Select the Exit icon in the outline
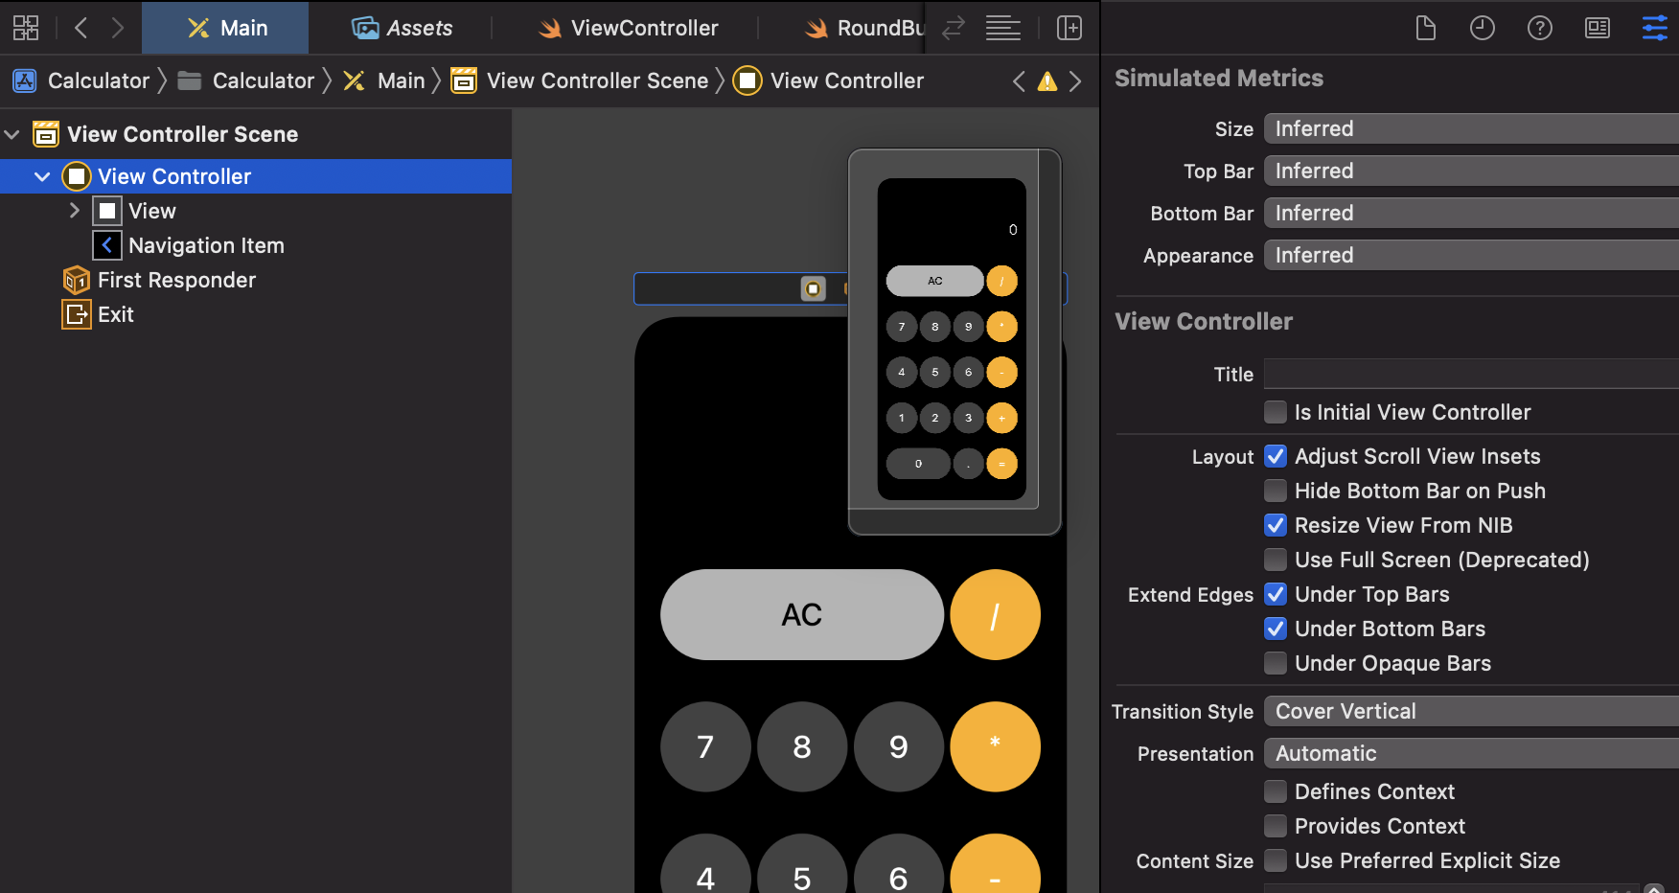Screen dimensions: 1679x893 click(x=77, y=314)
